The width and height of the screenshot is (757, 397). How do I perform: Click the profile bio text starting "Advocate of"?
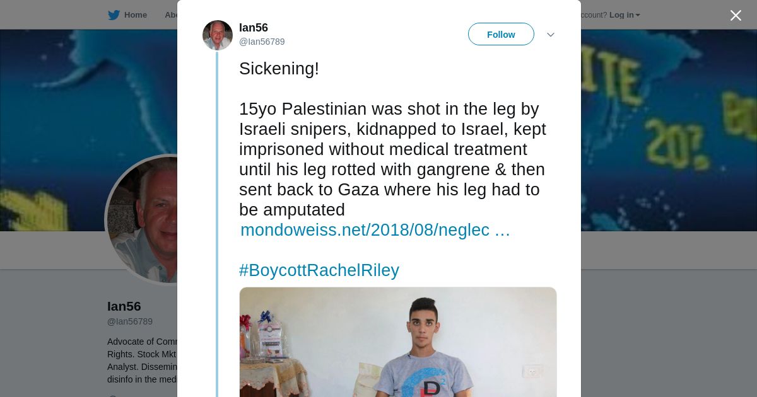[142, 360]
